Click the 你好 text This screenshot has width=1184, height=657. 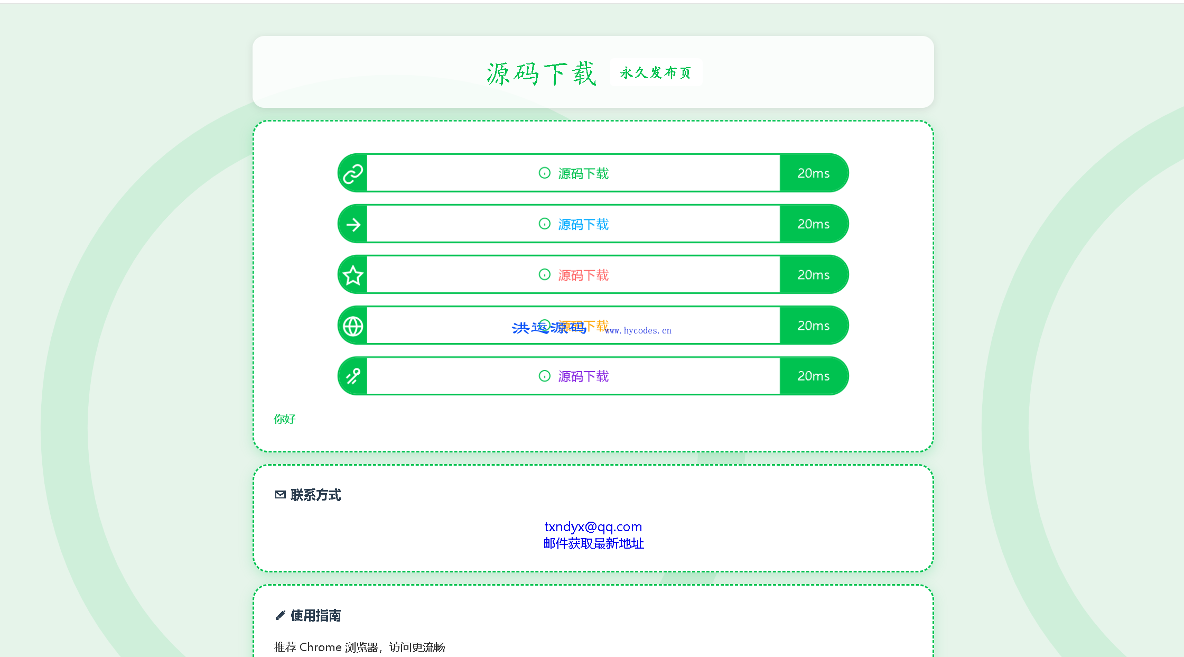(x=284, y=419)
